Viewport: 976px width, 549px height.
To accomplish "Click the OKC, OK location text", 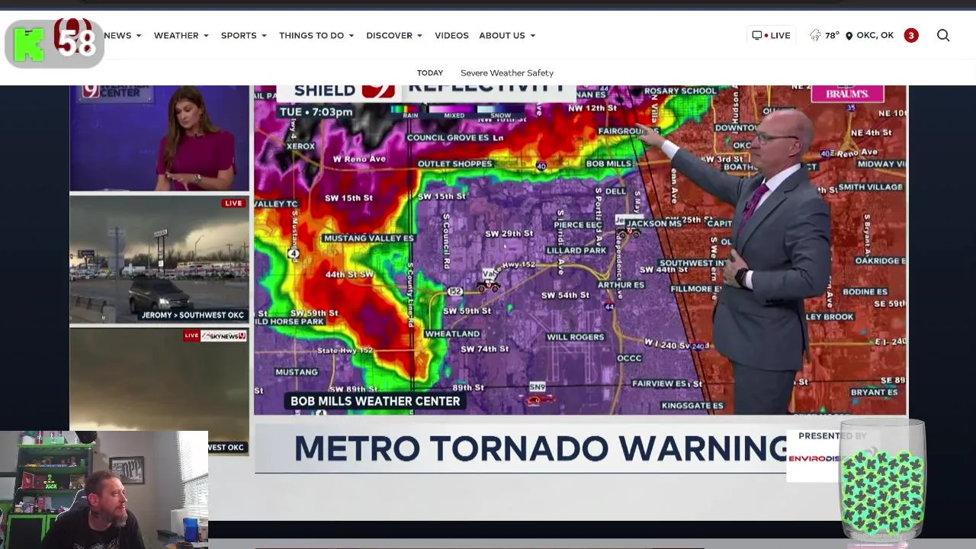I will 875,35.
